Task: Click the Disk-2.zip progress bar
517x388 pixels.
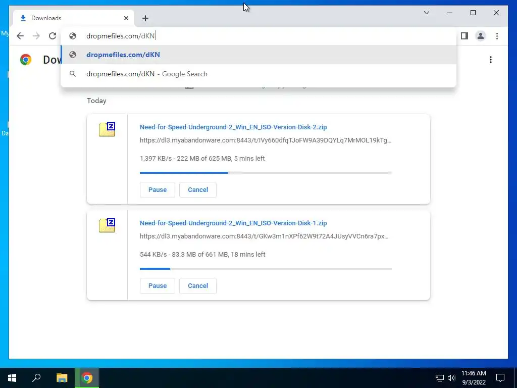Action: [266, 173]
